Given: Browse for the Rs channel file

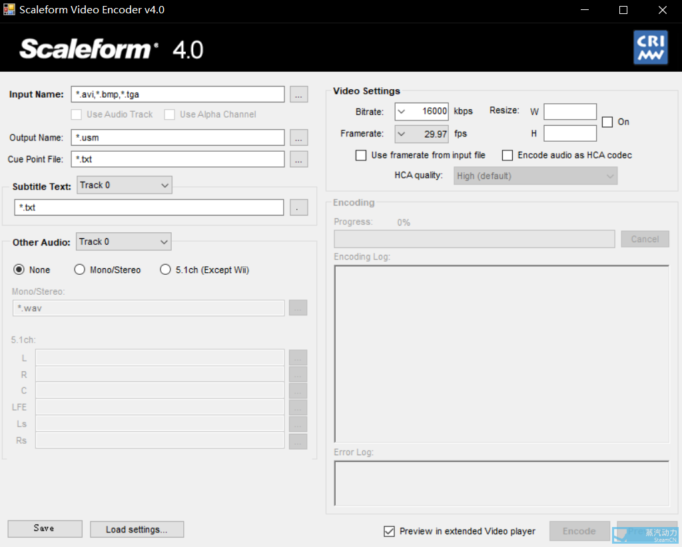Looking at the screenshot, I should (298, 441).
